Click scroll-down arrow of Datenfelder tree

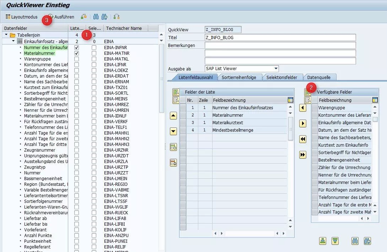[x=161, y=41]
